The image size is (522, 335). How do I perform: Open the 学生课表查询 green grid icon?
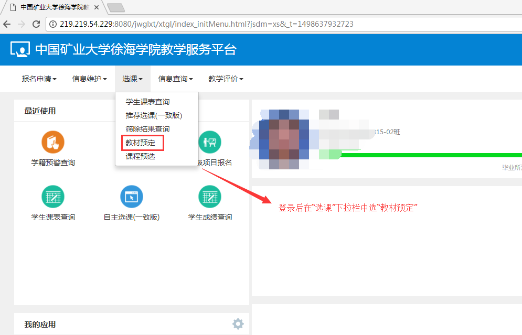point(53,197)
